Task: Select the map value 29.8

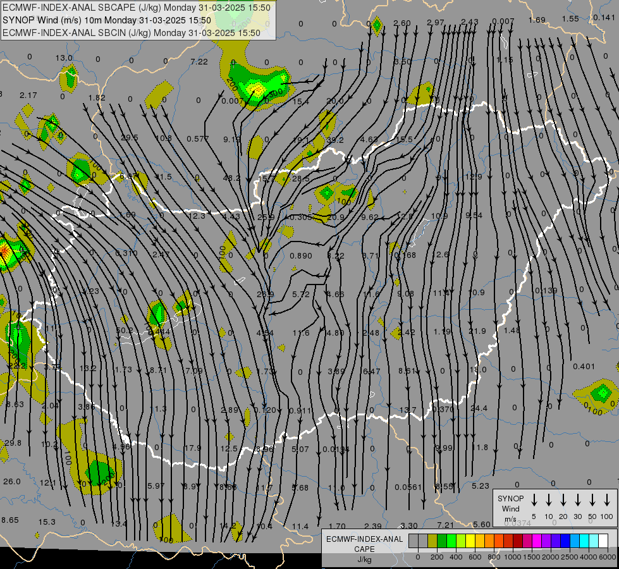Action: click(13, 443)
